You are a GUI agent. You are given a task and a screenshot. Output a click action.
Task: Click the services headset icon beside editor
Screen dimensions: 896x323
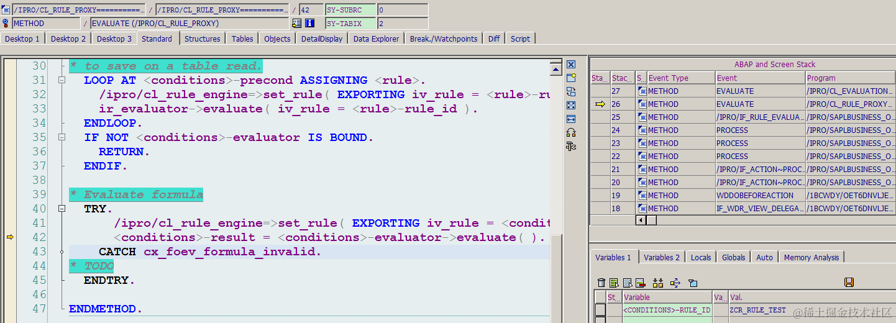571,132
